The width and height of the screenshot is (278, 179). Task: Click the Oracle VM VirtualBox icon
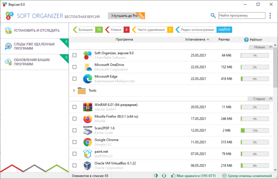tap(88, 165)
